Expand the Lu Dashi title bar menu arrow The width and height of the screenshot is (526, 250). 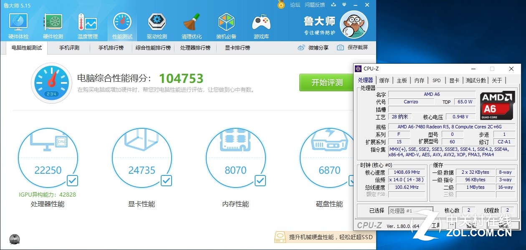coord(344,5)
